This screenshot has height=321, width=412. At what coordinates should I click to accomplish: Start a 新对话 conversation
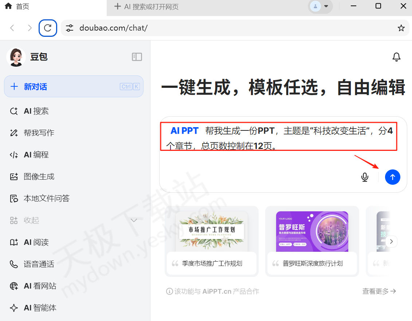[36, 86]
